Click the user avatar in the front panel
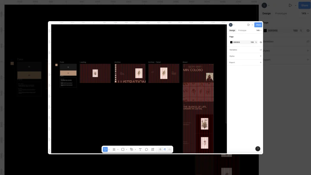311x175 pixels. 231,25
